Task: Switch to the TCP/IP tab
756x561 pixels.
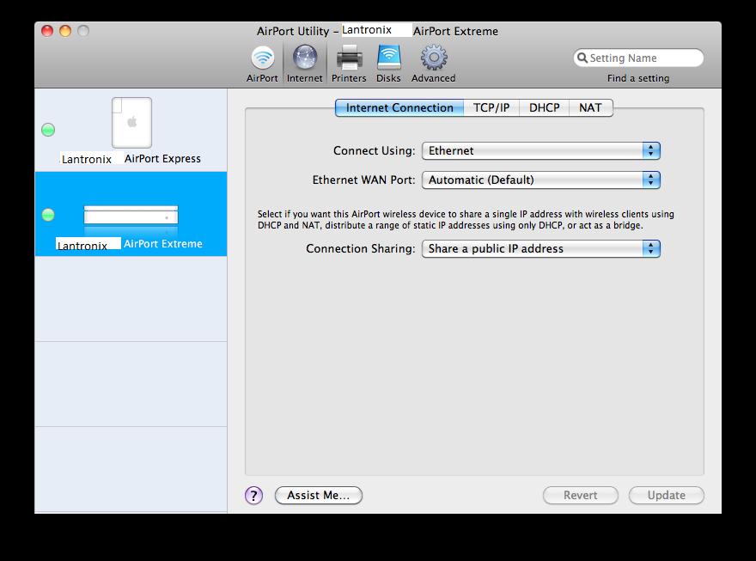Action: pos(491,107)
